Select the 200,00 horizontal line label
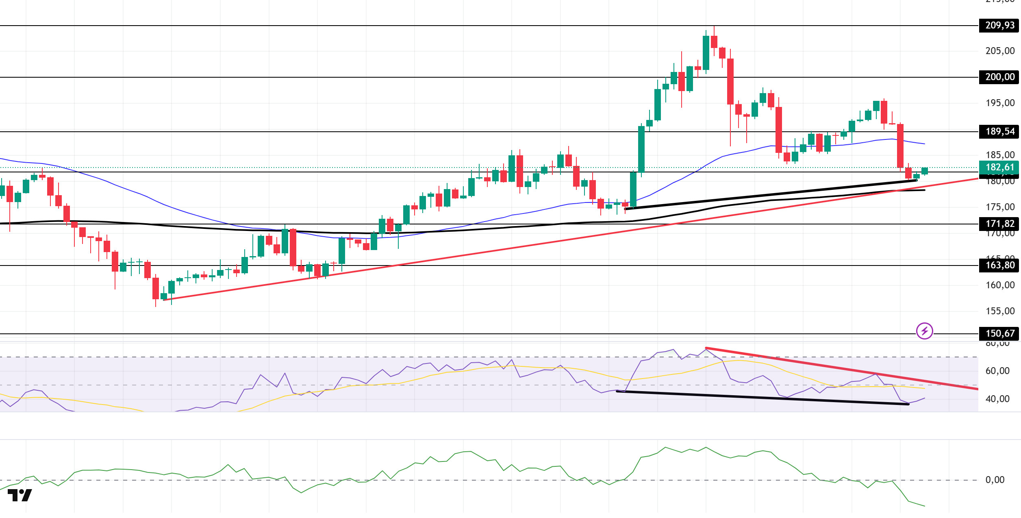 pos(999,77)
